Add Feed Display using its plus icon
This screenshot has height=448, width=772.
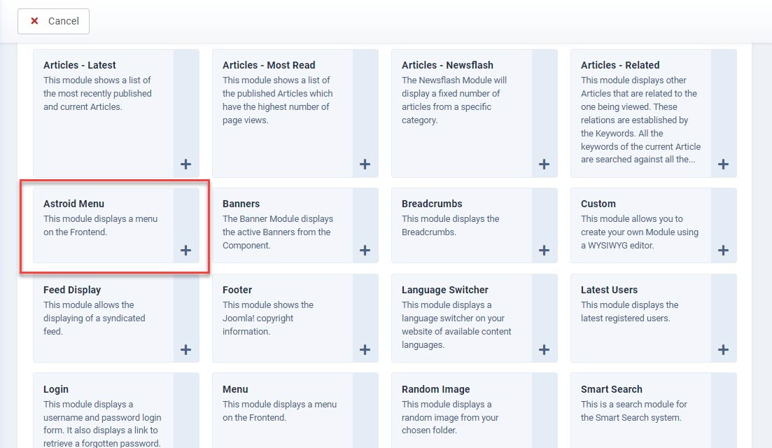185,350
